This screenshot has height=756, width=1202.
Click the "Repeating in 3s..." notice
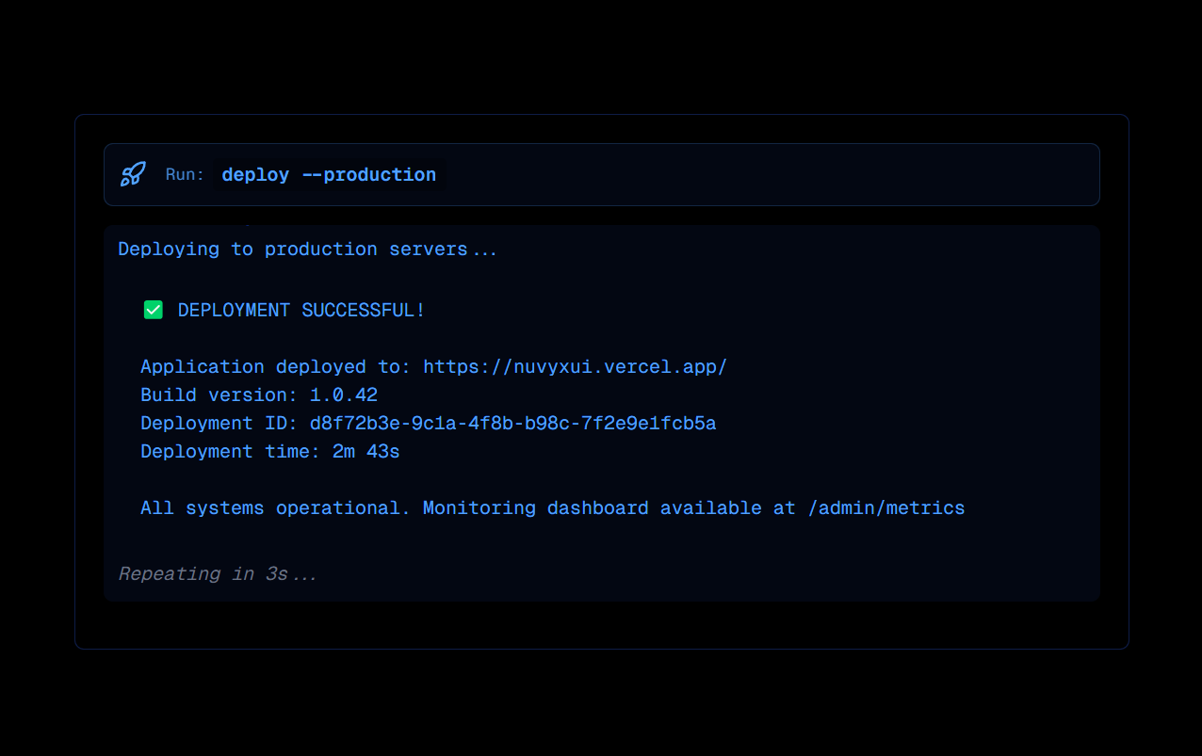218,574
